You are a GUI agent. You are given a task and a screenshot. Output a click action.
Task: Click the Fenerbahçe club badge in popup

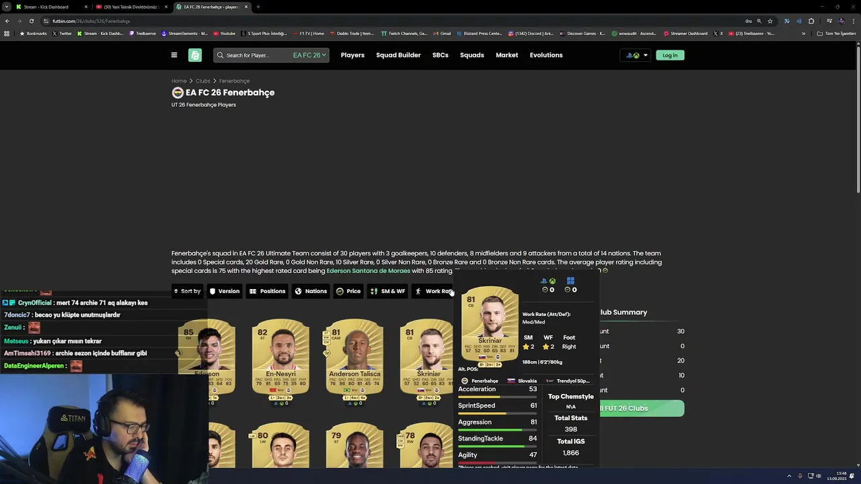point(464,381)
